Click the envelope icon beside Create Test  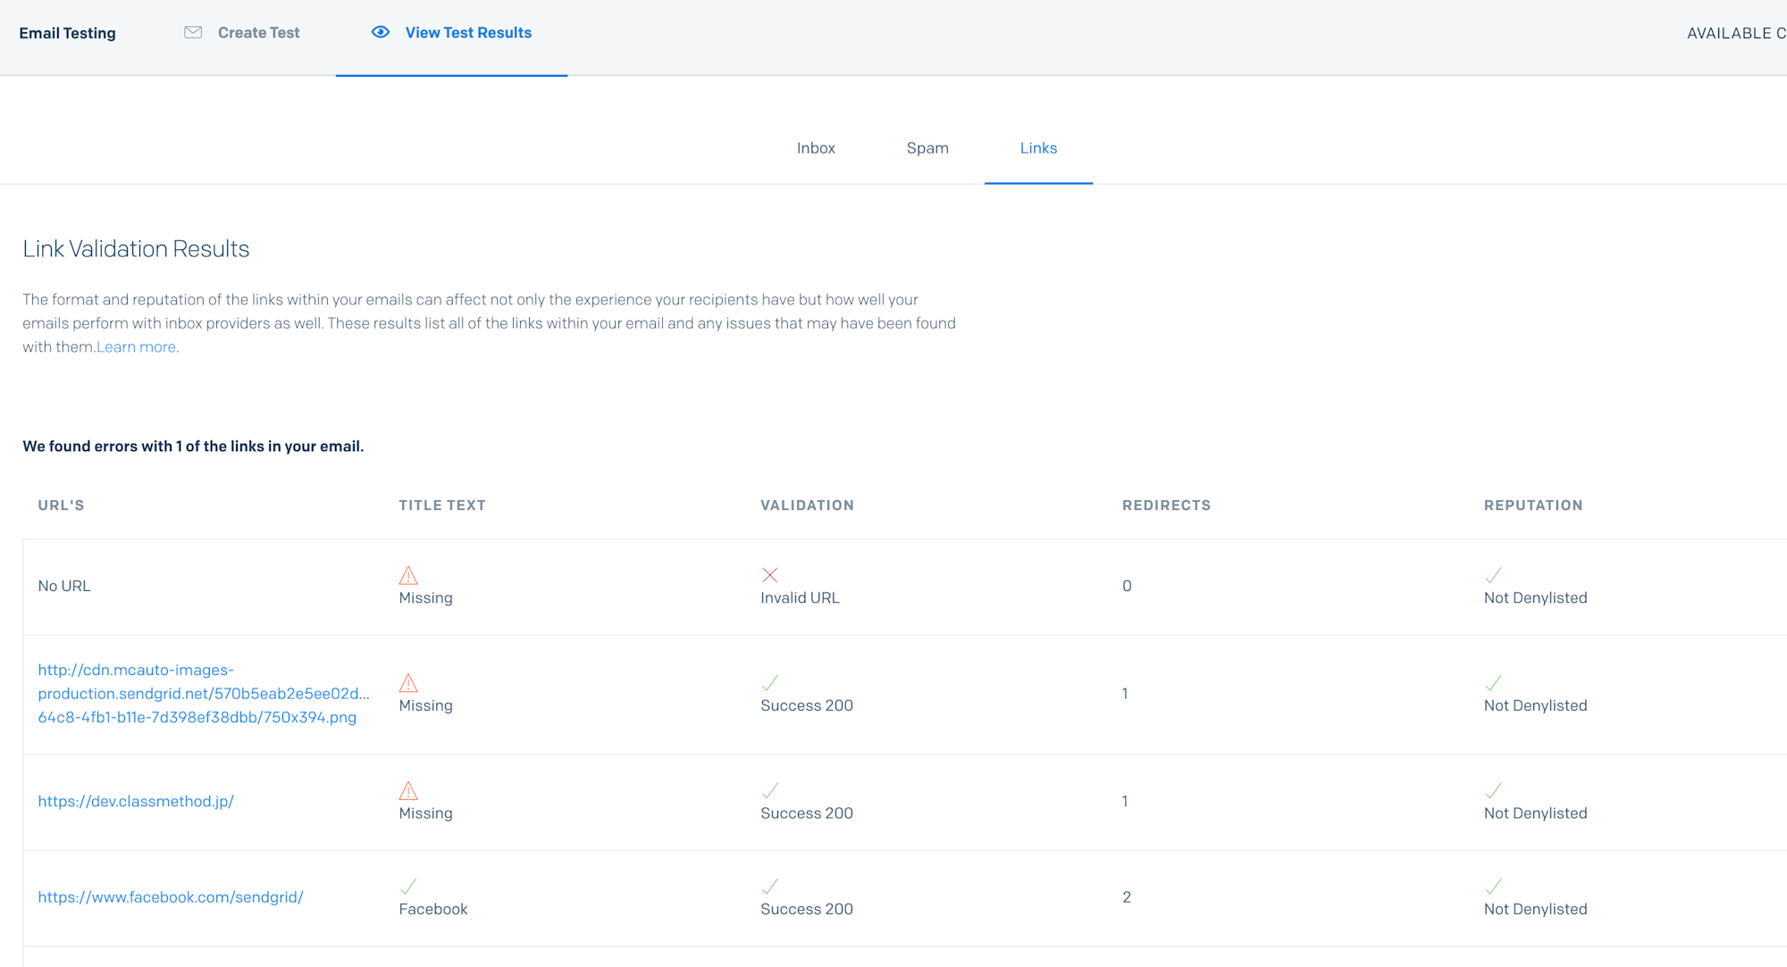click(193, 32)
